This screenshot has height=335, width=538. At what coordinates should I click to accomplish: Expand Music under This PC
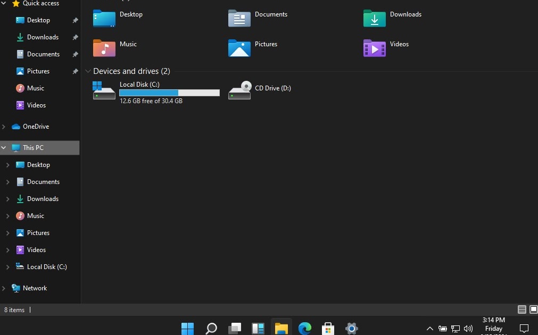(x=8, y=216)
